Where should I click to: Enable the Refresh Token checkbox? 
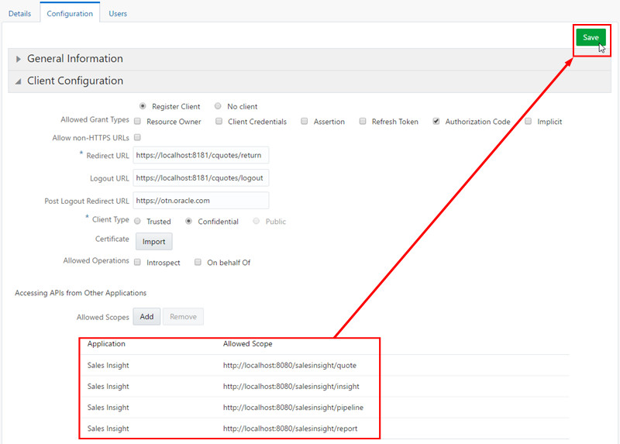363,121
